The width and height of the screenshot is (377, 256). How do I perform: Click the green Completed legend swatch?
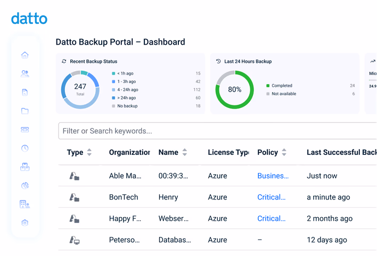point(268,86)
